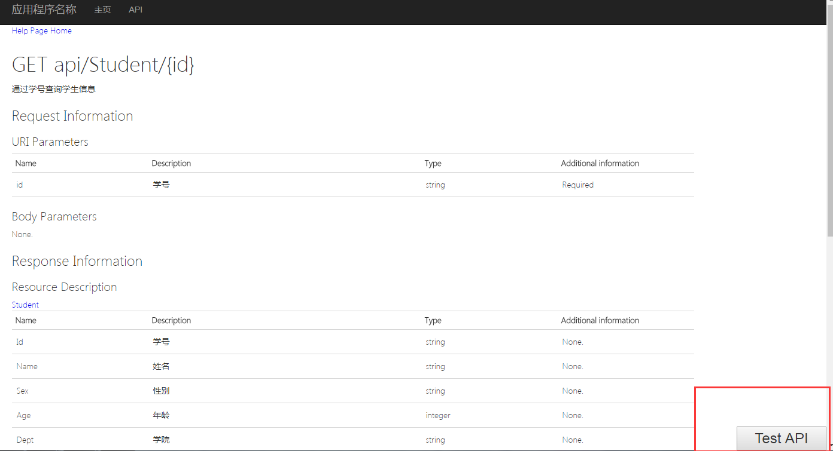The width and height of the screenshot is (833, 451).
Task: Click the Resource Description heading
Action: pos(65,287)
